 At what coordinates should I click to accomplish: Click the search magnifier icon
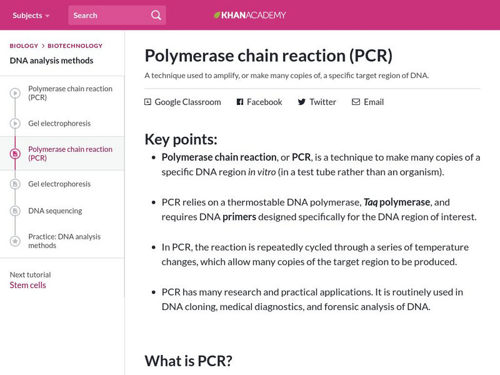click(155, 14)
